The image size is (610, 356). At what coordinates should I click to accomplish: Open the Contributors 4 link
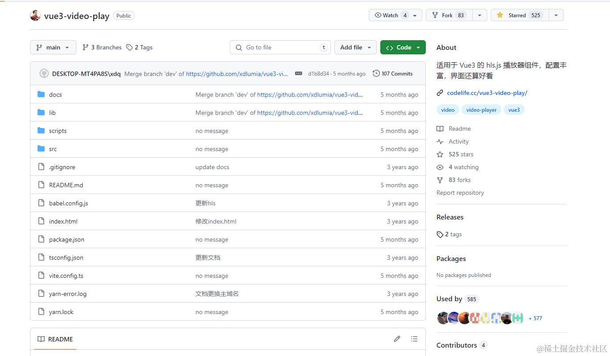point(462,345)
